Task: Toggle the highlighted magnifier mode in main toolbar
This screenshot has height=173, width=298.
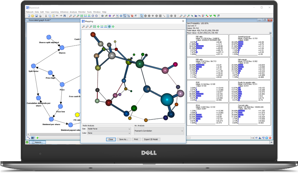Action: pyautogui.click(x=124, y=16)
